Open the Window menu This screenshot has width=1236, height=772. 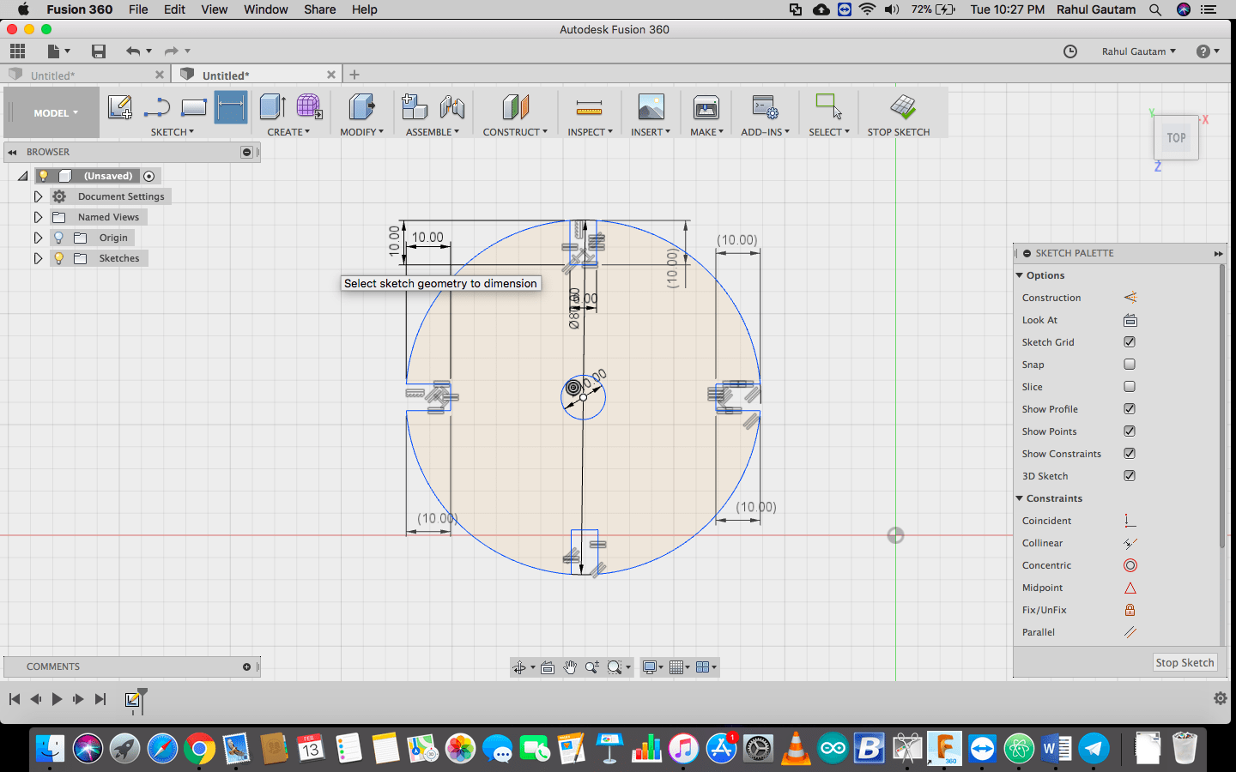265,9
